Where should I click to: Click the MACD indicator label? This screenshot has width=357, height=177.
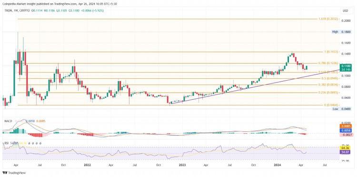[8, 121]
